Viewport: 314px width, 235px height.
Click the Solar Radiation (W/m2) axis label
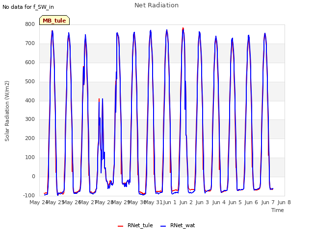(7, 111)
